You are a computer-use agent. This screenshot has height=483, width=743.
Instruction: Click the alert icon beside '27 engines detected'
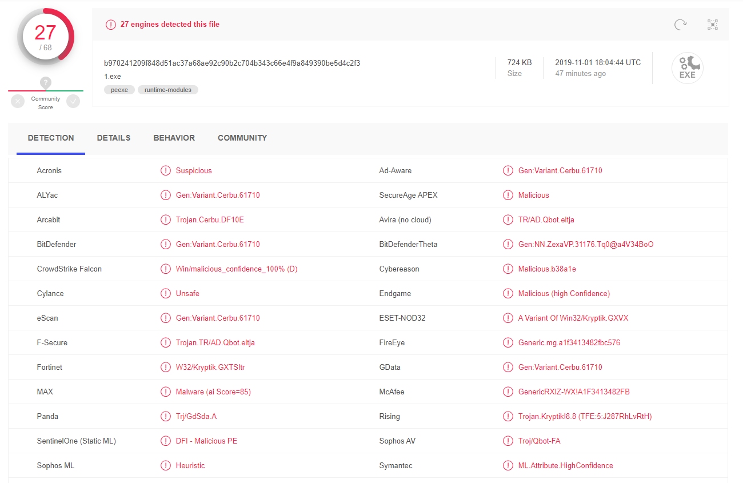tap(111, 25)
